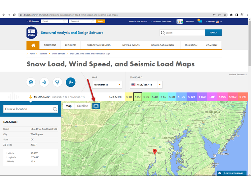
Task: Click the site lock icon in address bar
Action: click(21, 15)
